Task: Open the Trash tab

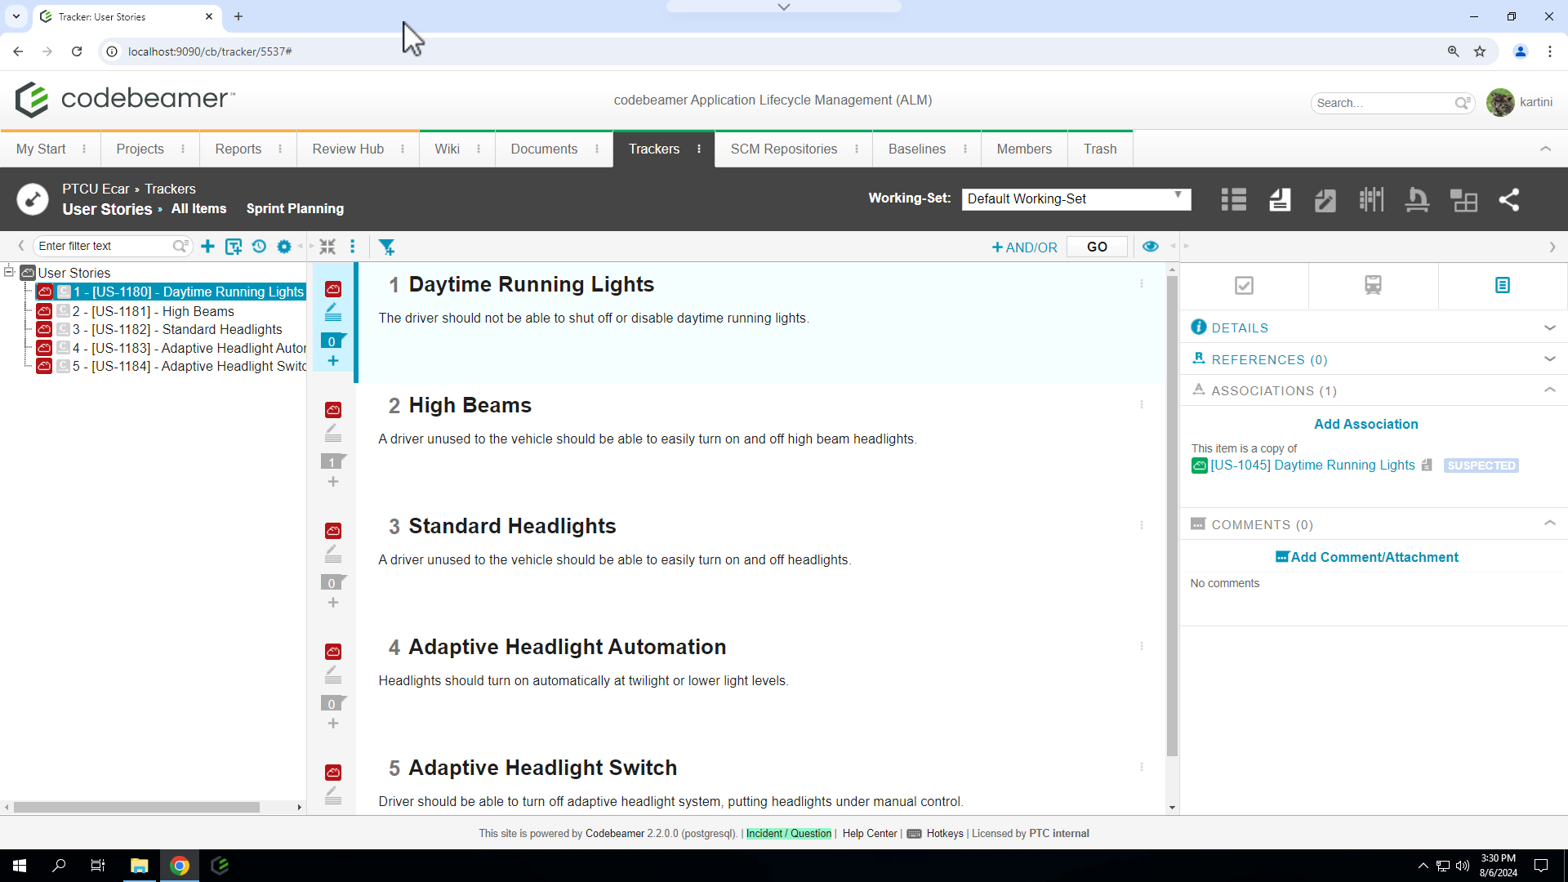Action: pos(1100,149)
